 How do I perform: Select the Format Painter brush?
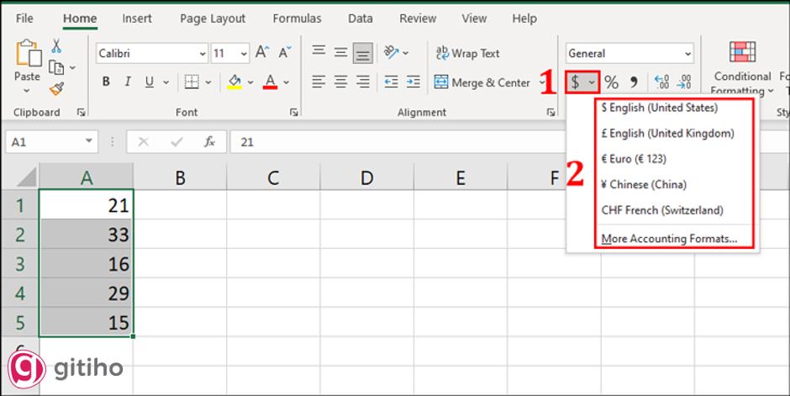pos(56,88)
